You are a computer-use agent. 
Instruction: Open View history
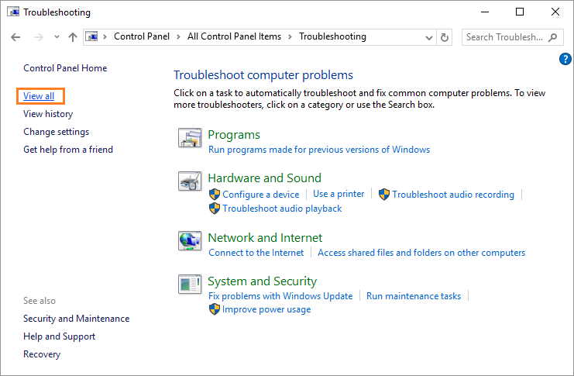tap(48, 114)
